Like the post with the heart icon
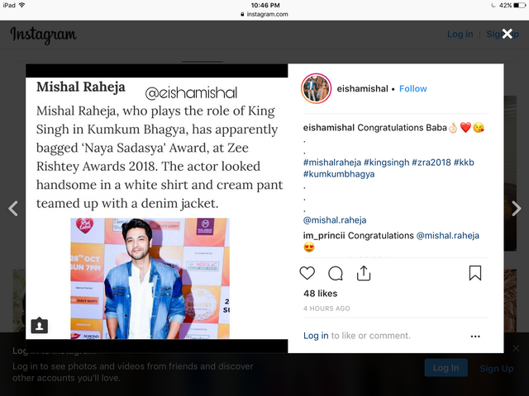Screen dimensions: 529x396 click(x=307, y=273)
